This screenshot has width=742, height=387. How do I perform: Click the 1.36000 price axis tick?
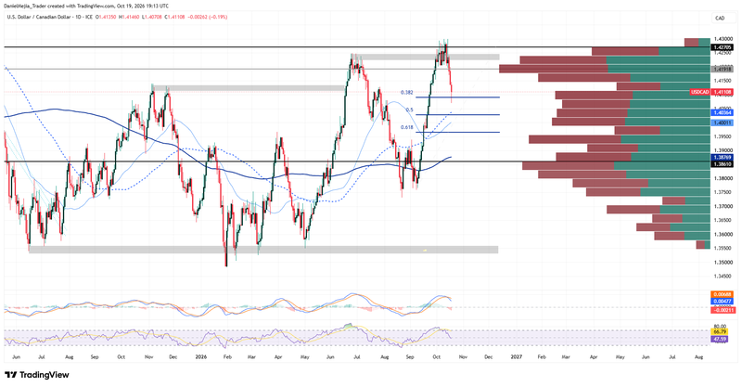tap(723, 235)
